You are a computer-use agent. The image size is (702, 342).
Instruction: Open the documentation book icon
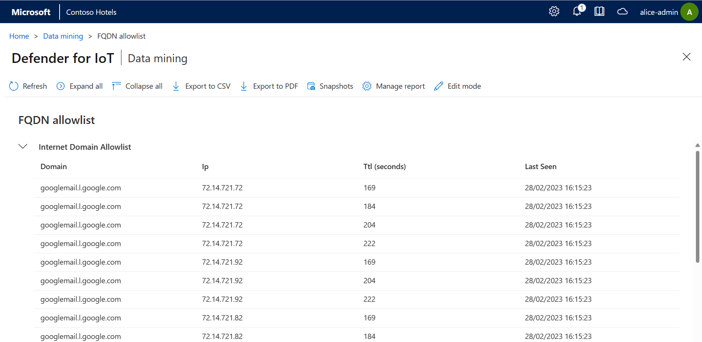[600, 12]
